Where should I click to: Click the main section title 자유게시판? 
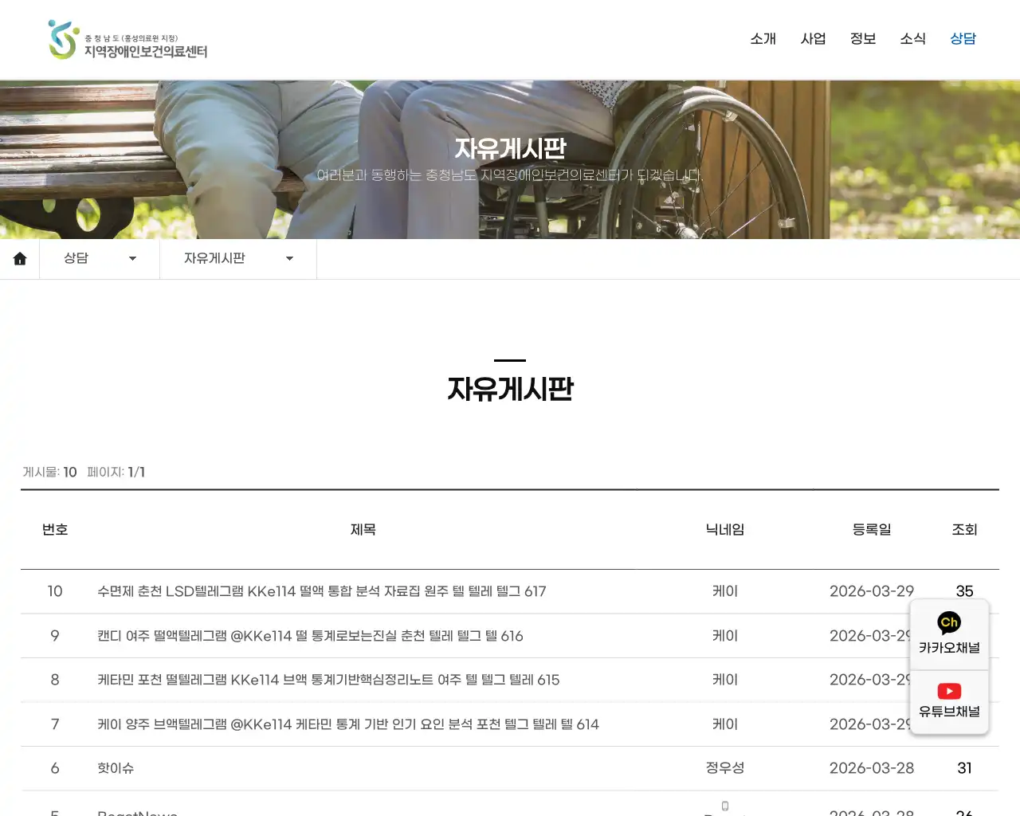pyautogui.click(x=510, y=389)
